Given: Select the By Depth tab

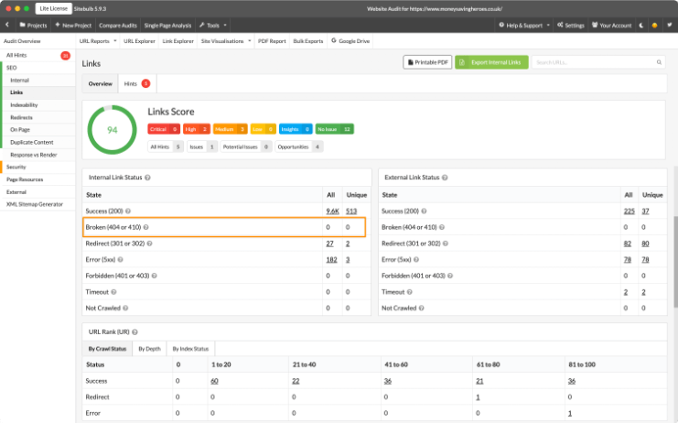Looking at the screenshot, I should pos(147,349).
